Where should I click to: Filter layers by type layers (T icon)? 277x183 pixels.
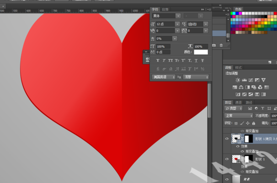263,108
